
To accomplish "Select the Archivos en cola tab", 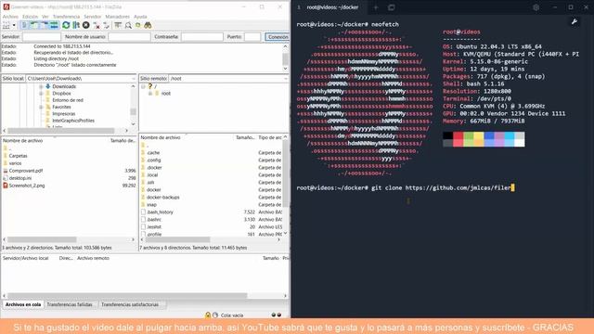I will [x=23, y=304].
